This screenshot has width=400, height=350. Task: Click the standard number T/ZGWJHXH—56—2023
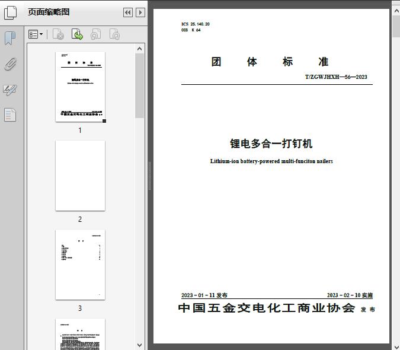click(x=336, y=77)
